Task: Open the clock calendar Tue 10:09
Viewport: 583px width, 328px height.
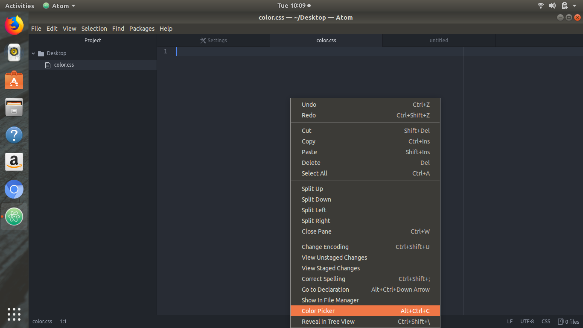Action: pos(294,6)
